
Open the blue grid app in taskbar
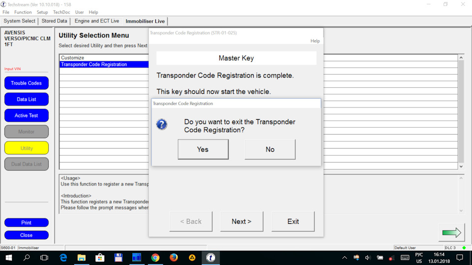click(137, 258)
